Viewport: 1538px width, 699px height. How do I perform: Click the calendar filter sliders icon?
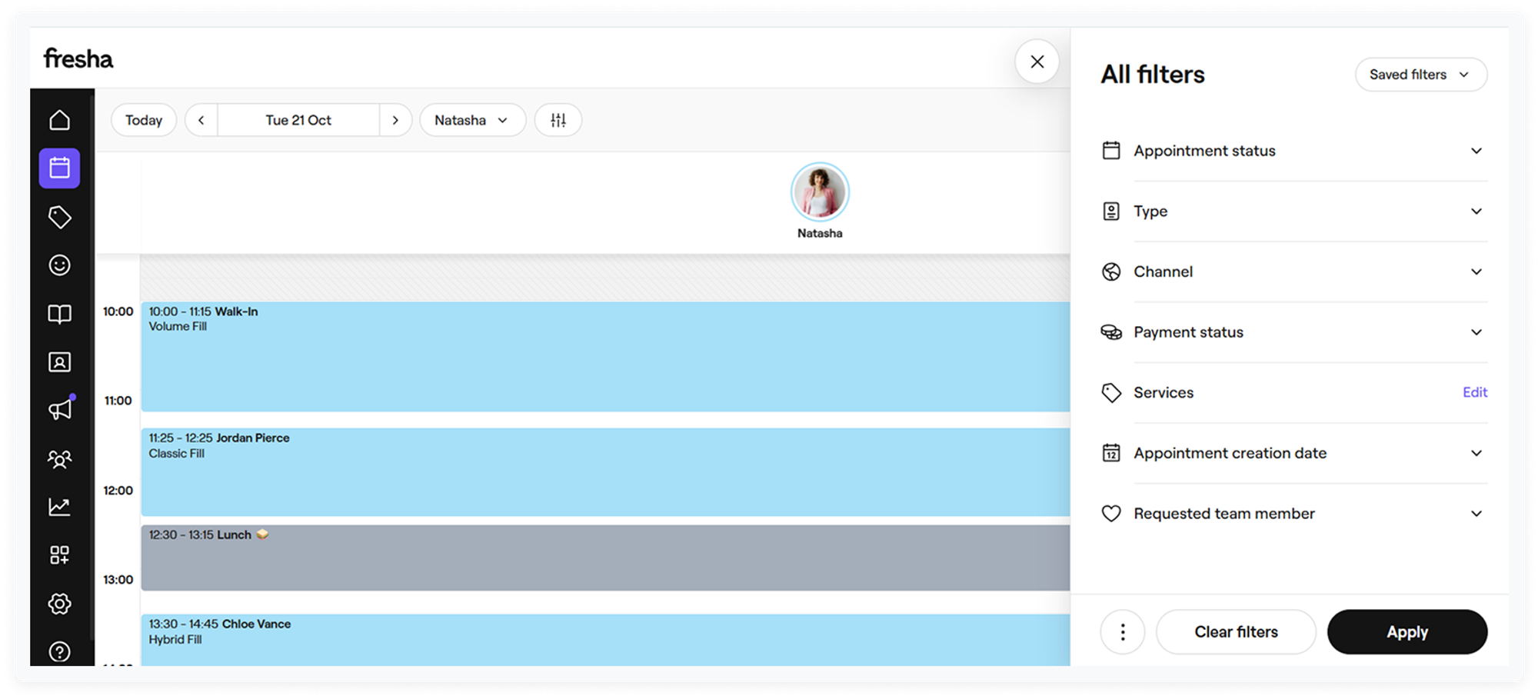(558, 120)
